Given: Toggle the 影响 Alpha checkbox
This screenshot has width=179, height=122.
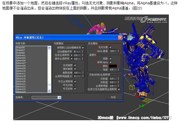Looking at the screenshot, I should [x=110, y=62].
